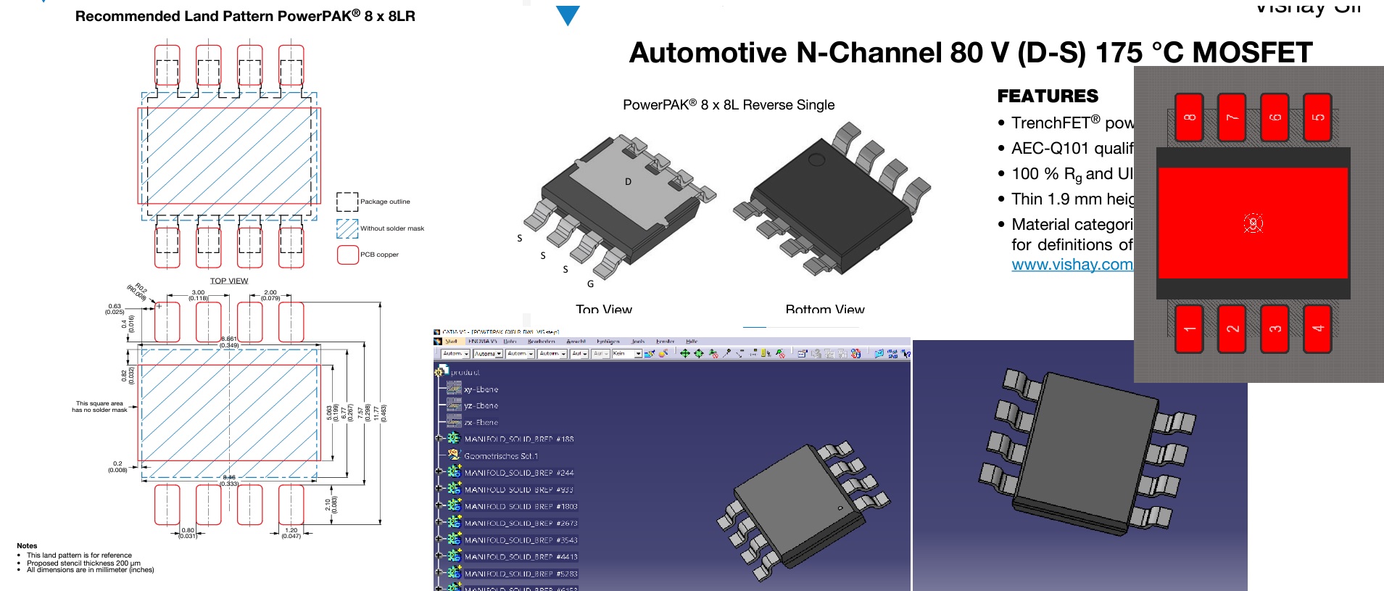Click the PCB copper legend swatch

(348, 255)
